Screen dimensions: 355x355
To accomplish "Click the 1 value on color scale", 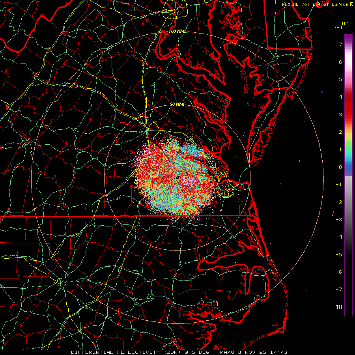I will [x=340, y=149].
